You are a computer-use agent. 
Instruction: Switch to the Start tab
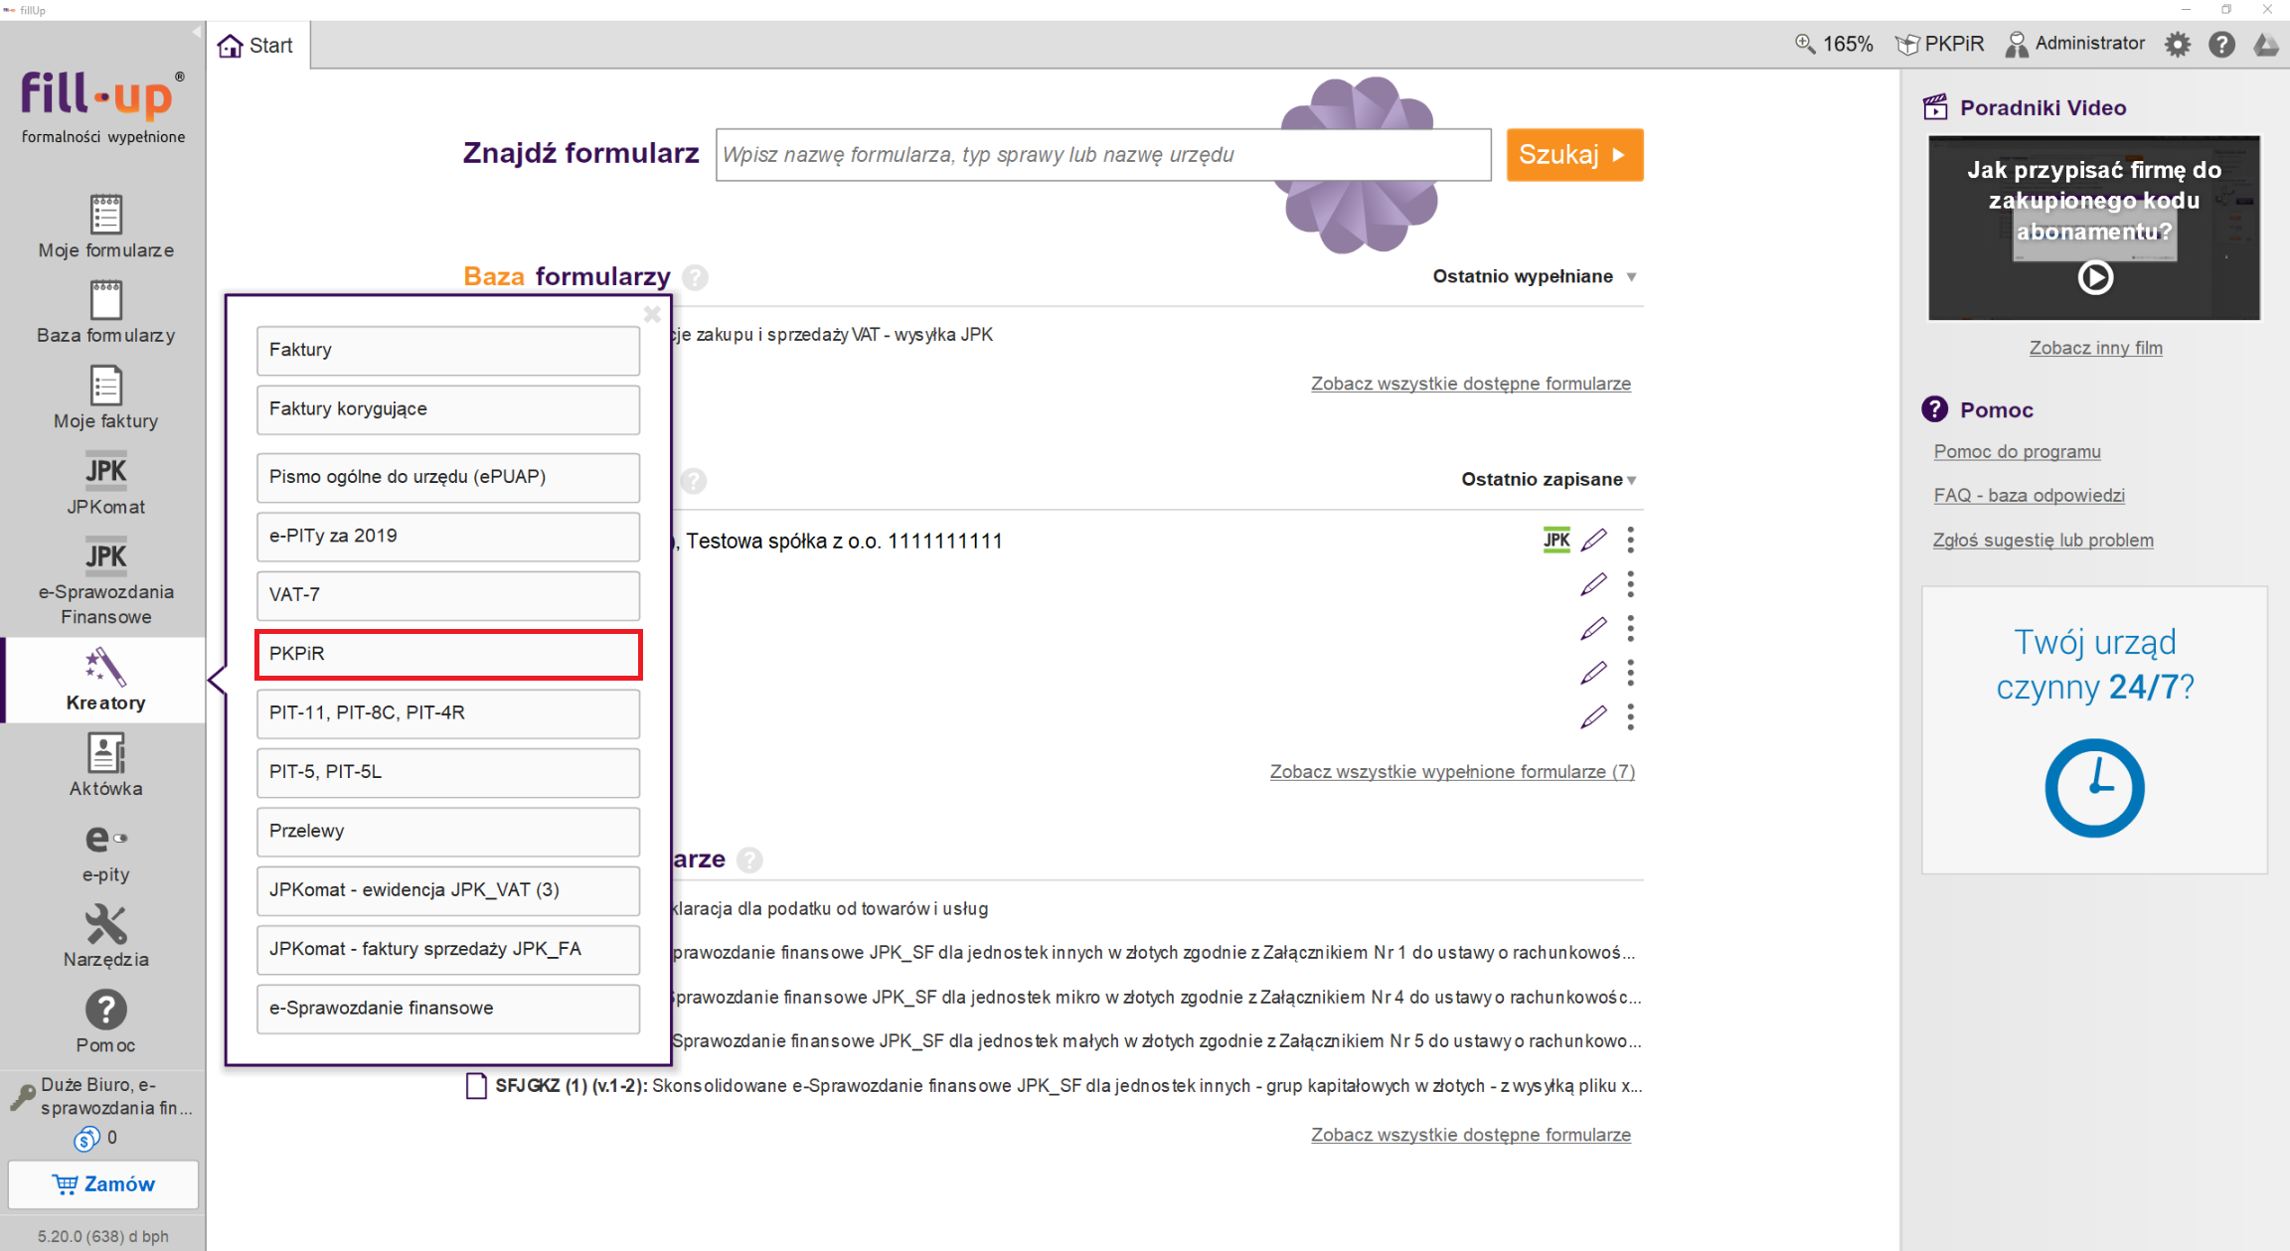tap(256, 46)
